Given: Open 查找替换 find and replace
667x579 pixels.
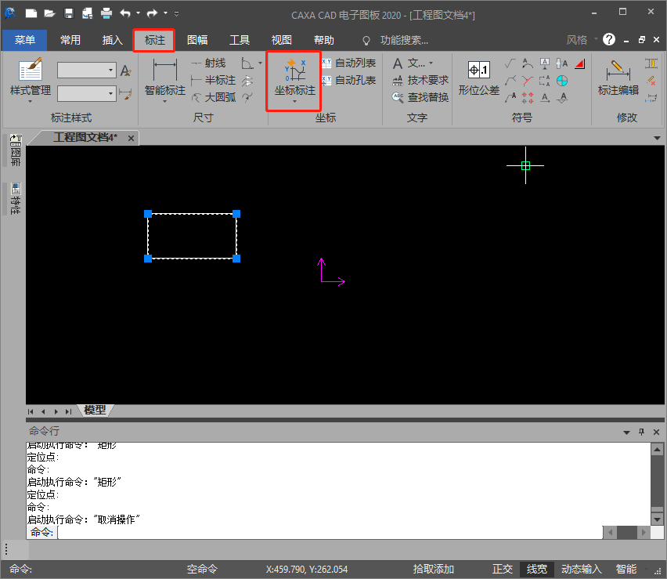Looking at the screenshot, I should (420, 97).
